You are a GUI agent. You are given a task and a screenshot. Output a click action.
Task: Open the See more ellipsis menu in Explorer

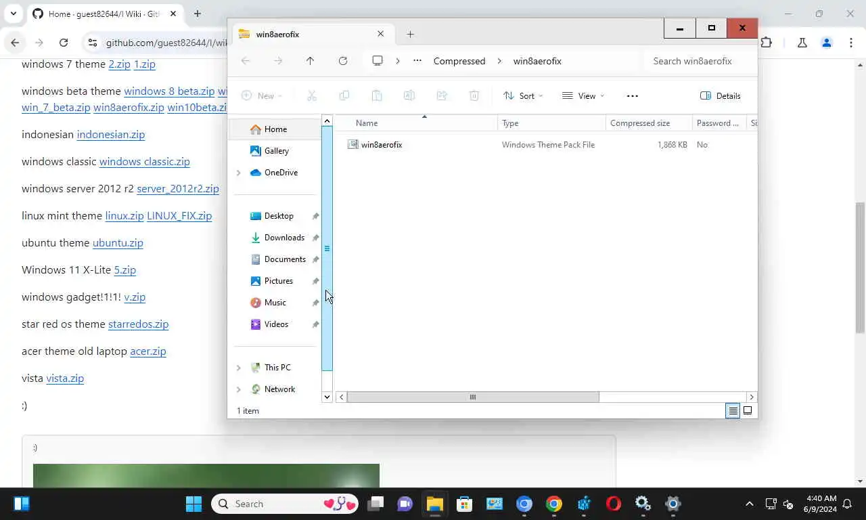click(x=633, y=95)
